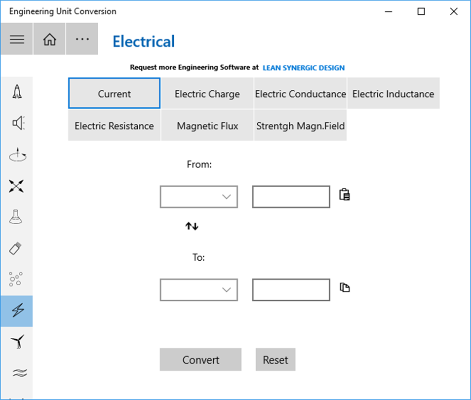Expand the To unit dropdown
471x400 pixels.
tap(199, 290)
